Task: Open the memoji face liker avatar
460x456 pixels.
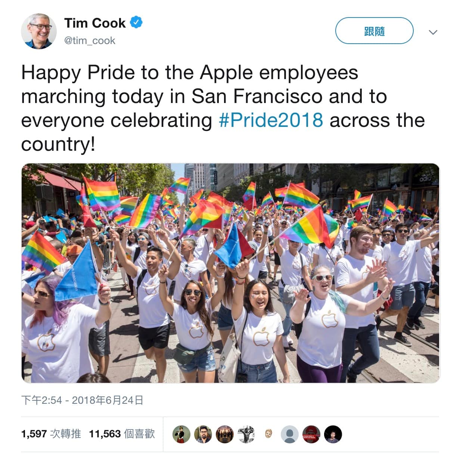Action: point(268,434)
